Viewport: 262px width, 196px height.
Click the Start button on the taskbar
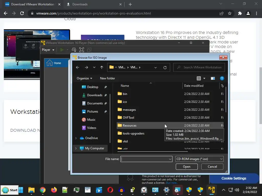click(x=9, y=190)
